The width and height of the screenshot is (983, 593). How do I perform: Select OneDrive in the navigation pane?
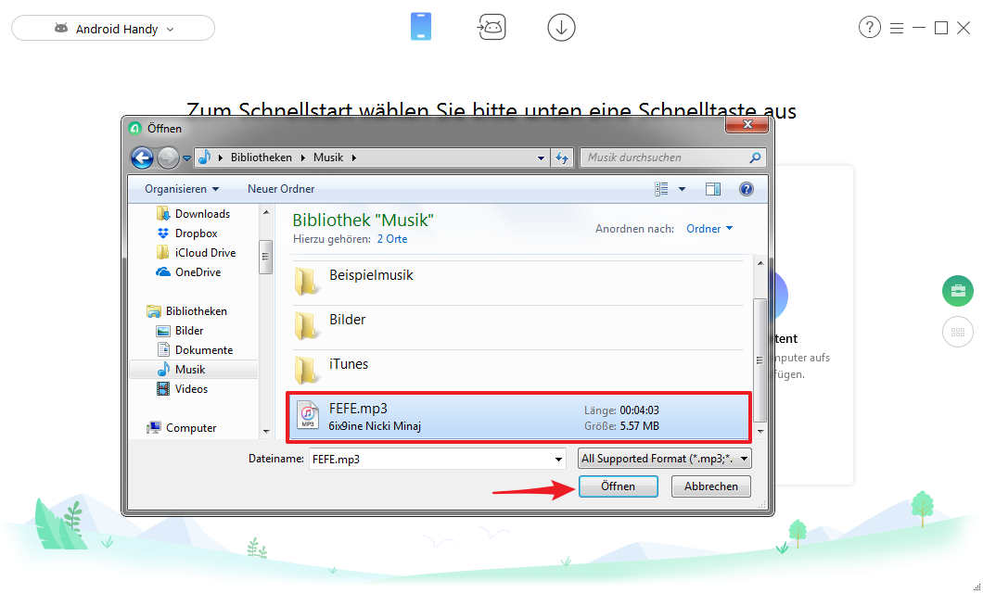point(198,272)
